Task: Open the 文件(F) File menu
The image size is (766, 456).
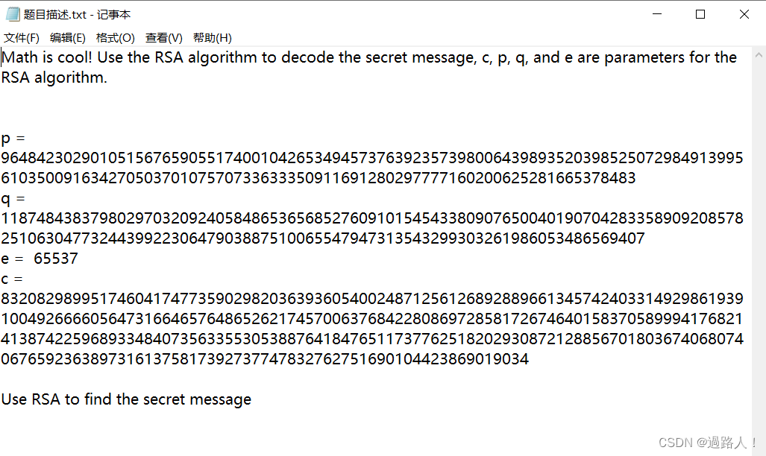Action: click(x=22, y=37)
